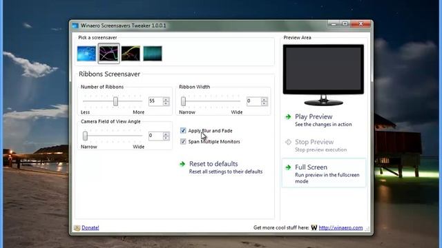442x248 pixels.
Task: Click the 'Ribbon Width' label
Action: pos(195,87)
